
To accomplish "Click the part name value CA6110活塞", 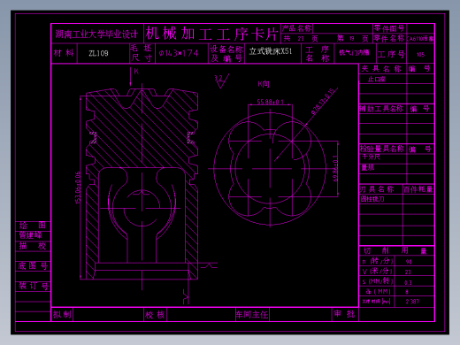I will (x=420, y=39).
